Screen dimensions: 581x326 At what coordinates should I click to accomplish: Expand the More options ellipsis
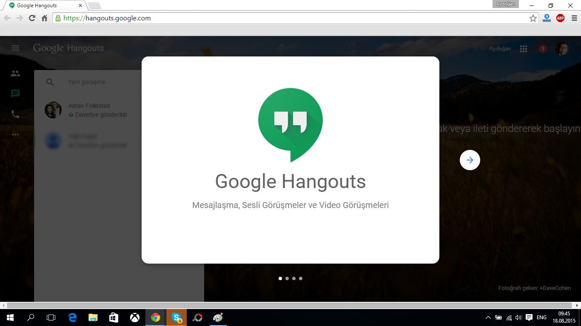15,135
